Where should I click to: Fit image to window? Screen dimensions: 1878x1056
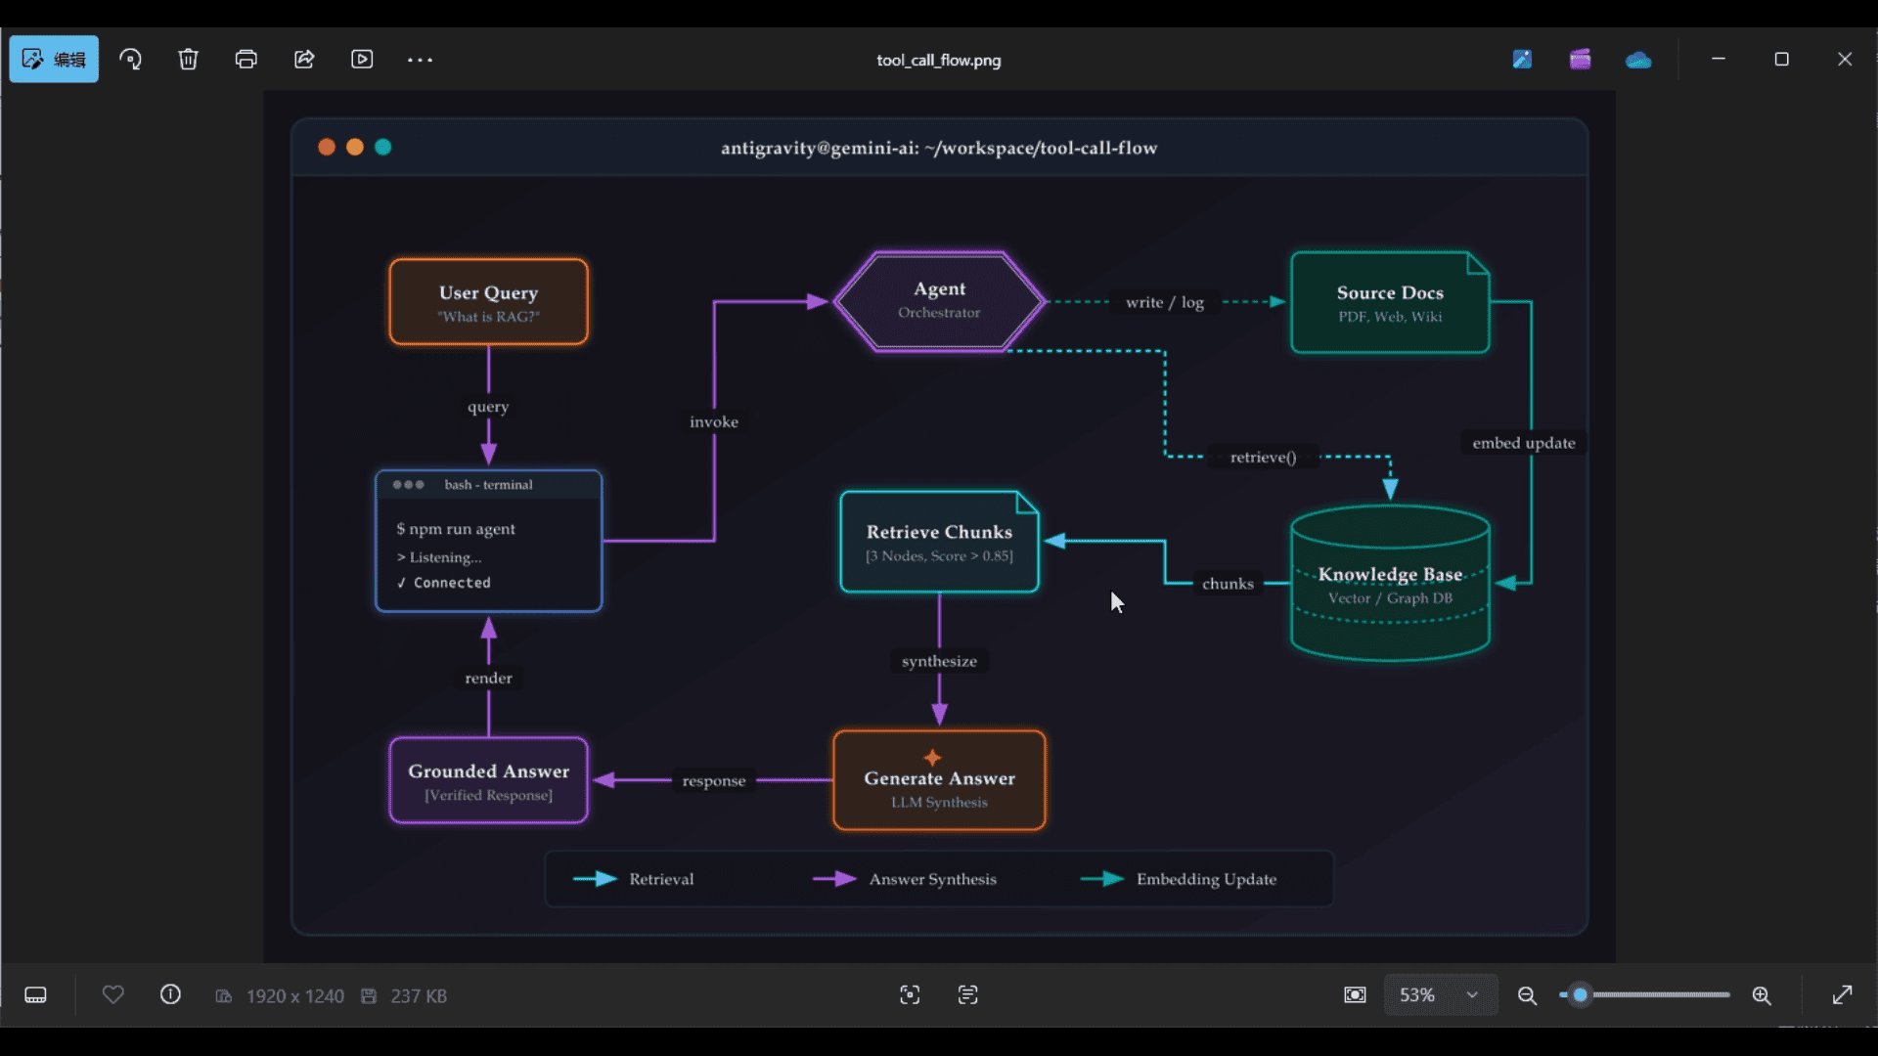[1355, 995]
